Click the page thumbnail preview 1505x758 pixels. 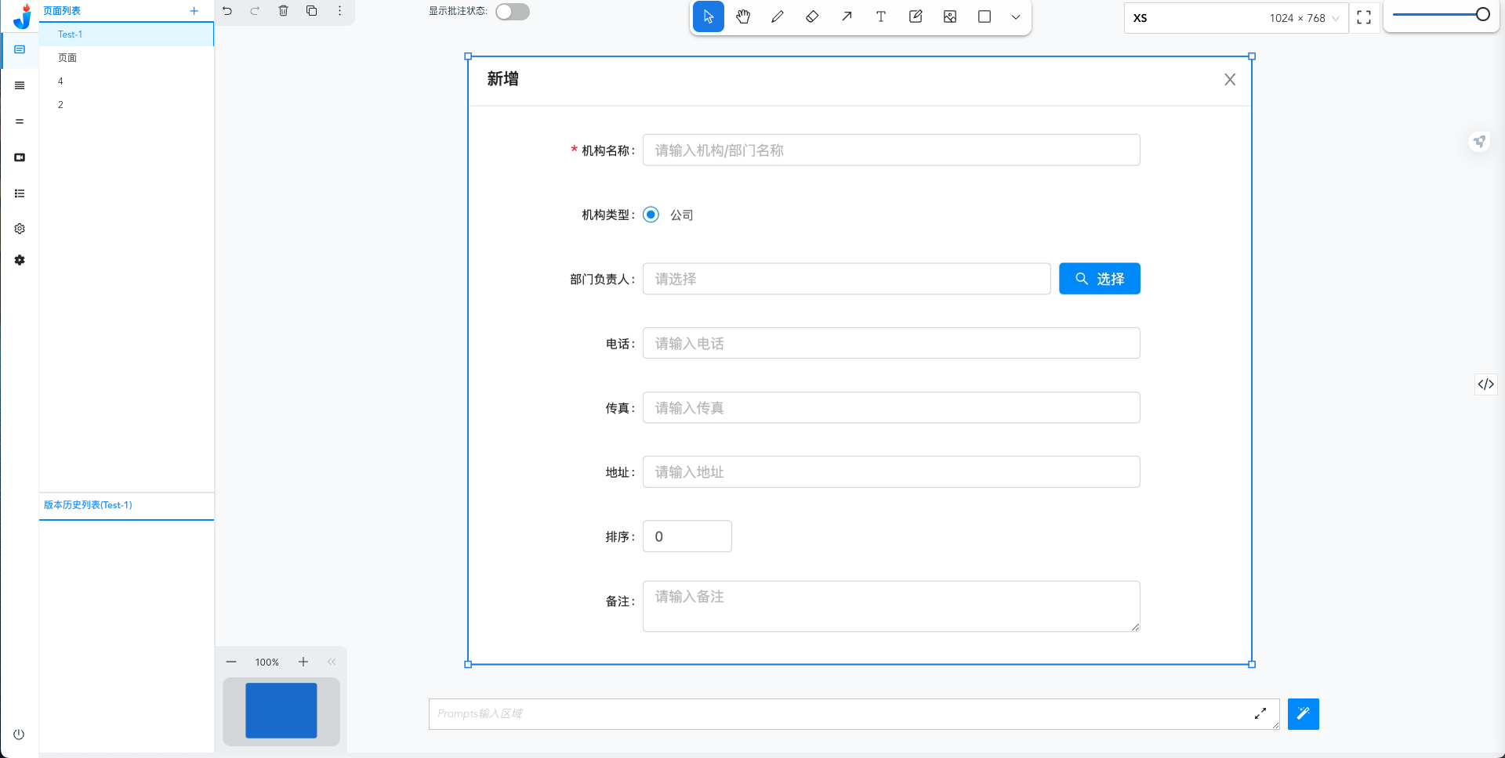[x=281, y=710]
